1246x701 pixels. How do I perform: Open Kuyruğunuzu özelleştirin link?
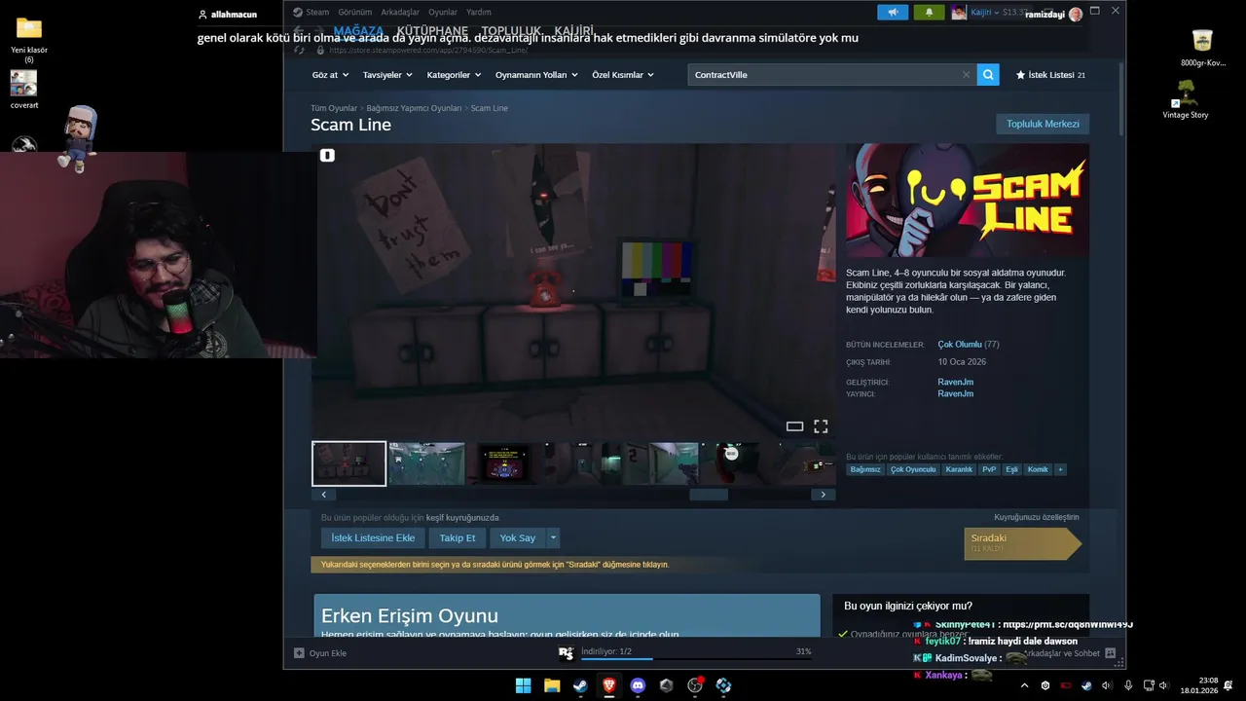click(x=1037, y=517)
